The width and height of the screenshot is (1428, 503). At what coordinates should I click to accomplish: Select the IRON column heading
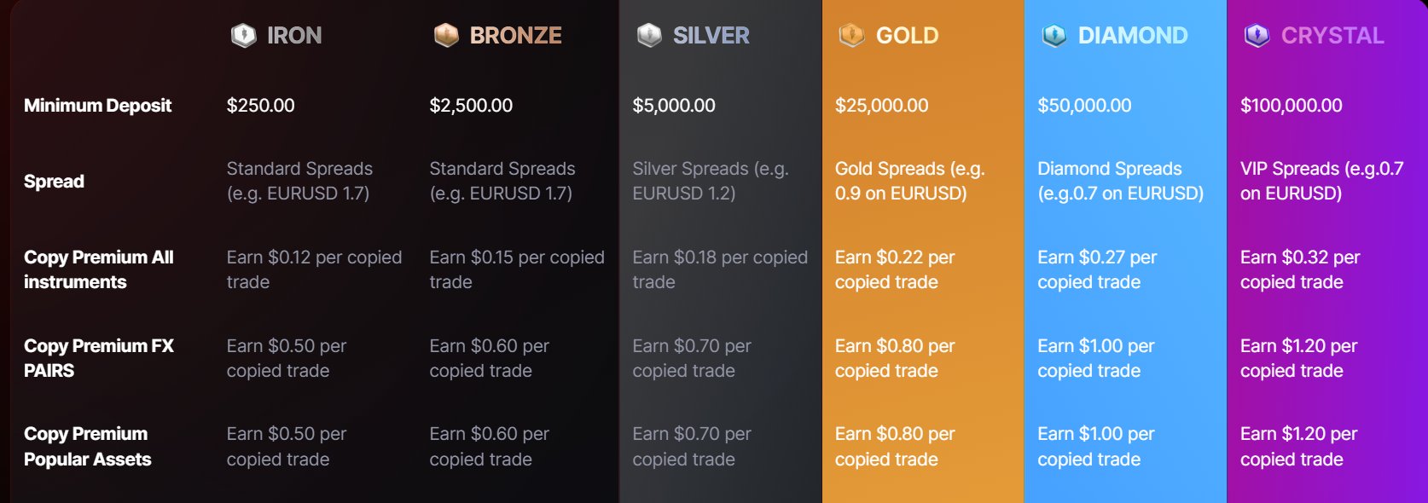click(294, 36)
